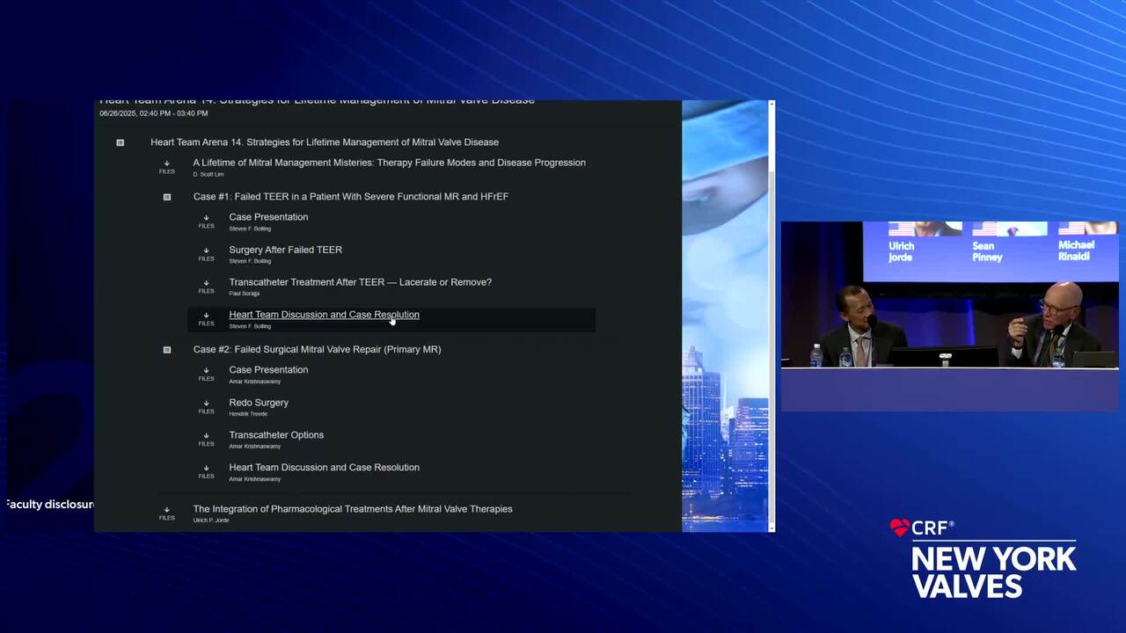1126x633 pixels.
Task: Collapse the Case #2 Failed Surgical Repair section
Action: [167, 350]
